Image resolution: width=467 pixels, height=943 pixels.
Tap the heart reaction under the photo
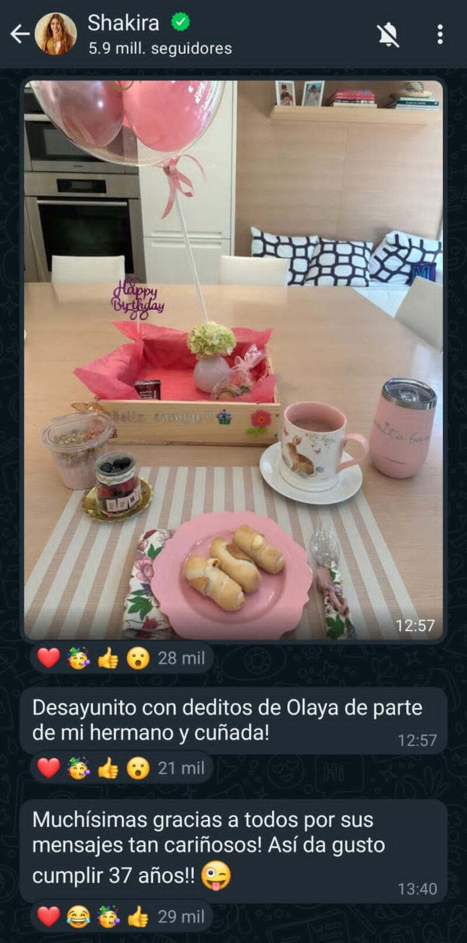(x=48, y=658)
